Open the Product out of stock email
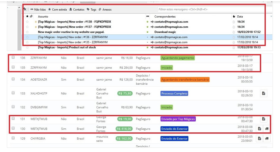280x152 pixels. (x=67, y=47)
